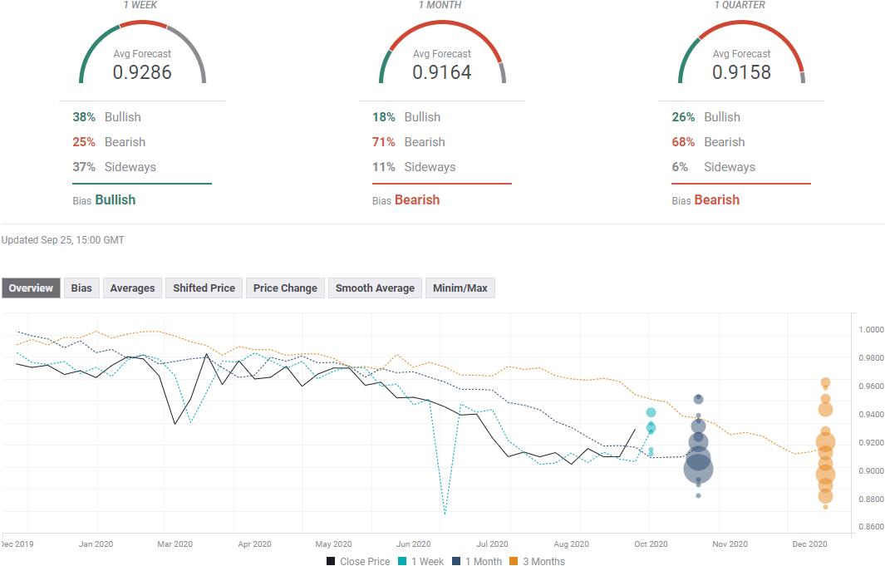
Task: Click 1 Month average forecast 0.9164
Action: (442, 72)
